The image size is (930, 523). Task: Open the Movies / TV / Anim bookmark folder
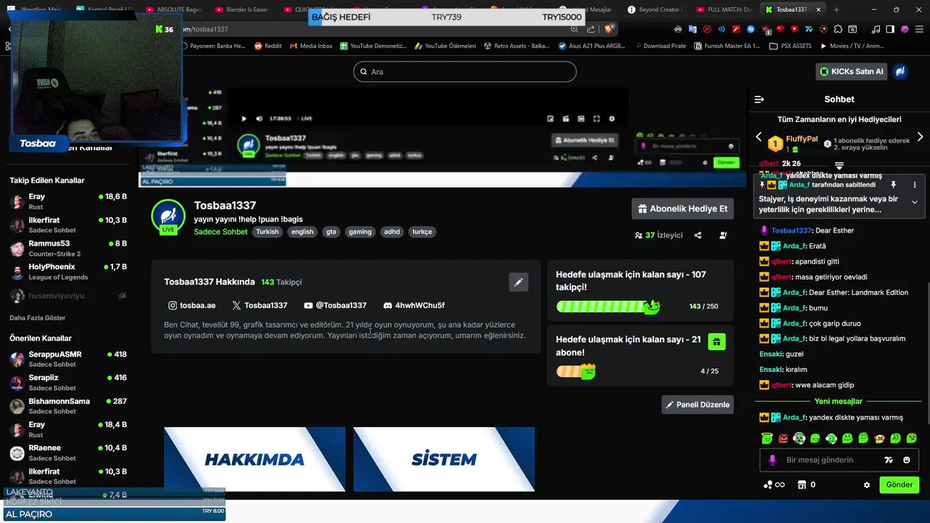852,46
